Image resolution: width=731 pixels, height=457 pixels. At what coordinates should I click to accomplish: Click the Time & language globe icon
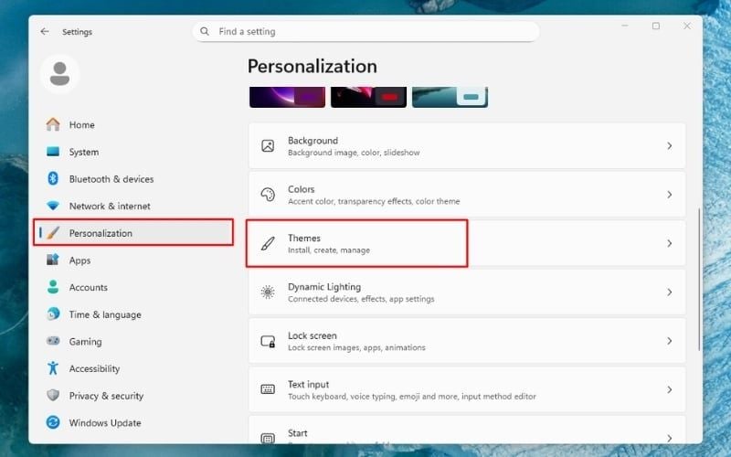point(53,314)
